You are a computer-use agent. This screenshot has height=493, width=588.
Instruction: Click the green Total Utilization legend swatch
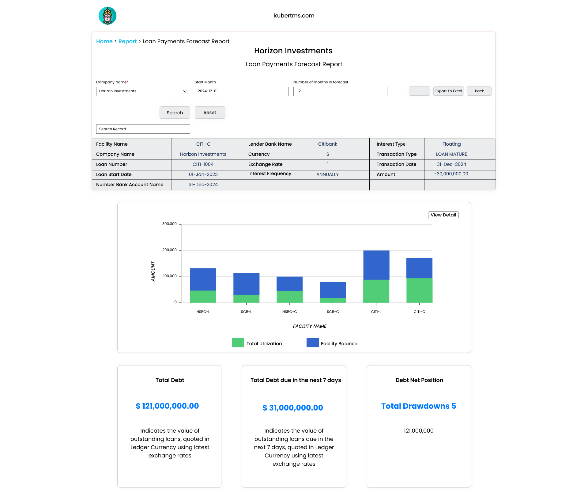click(x=238, y=343)
